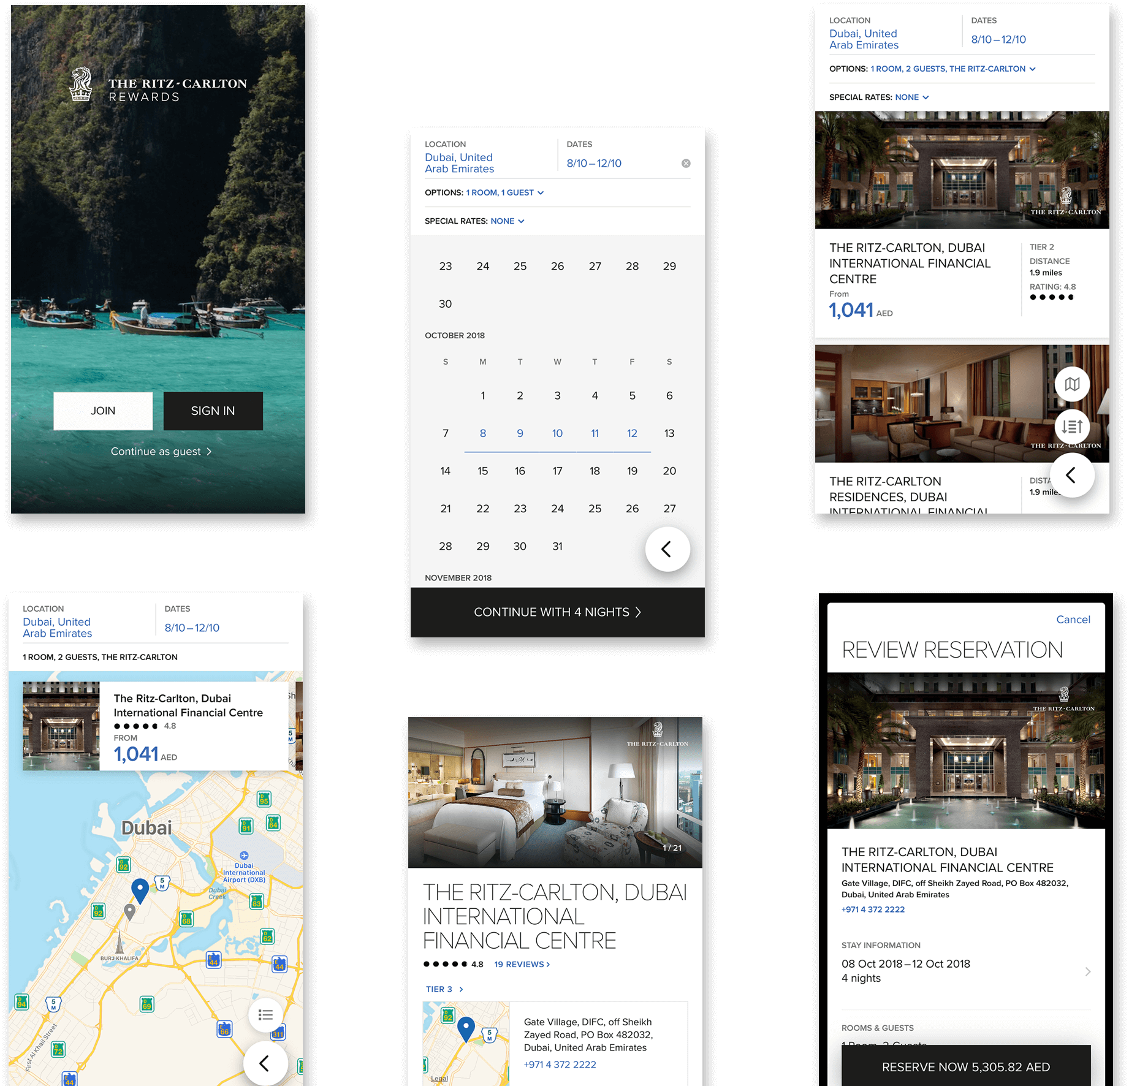Edit dates 8/10–12/10 on calendar screen
The height and width of the screenshot is (1086, 1129).
(x=594, y=163)
